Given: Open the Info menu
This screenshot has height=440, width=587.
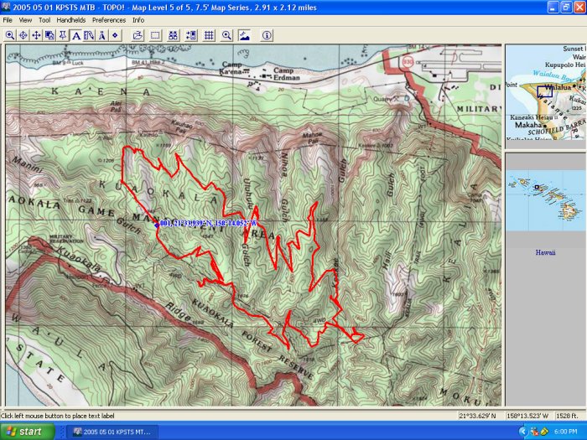Looking at the screenshot, I should coord(138,20).
